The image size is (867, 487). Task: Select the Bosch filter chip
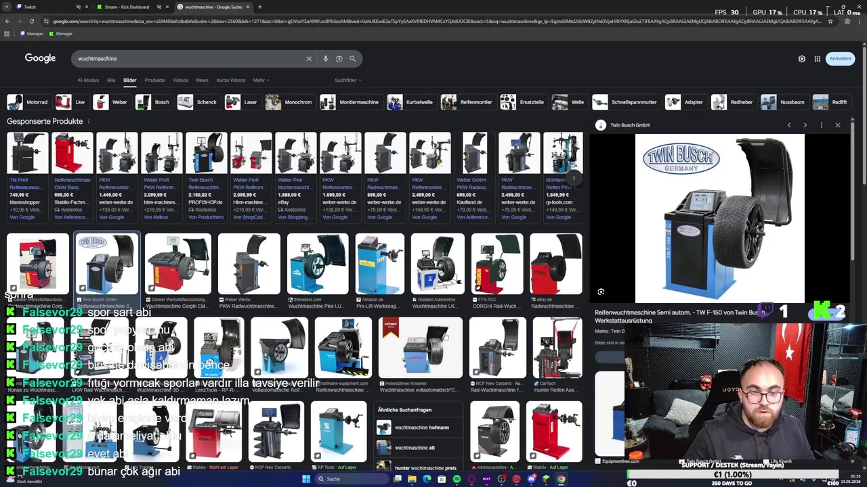pyautogui.click(x=153, y=102)
